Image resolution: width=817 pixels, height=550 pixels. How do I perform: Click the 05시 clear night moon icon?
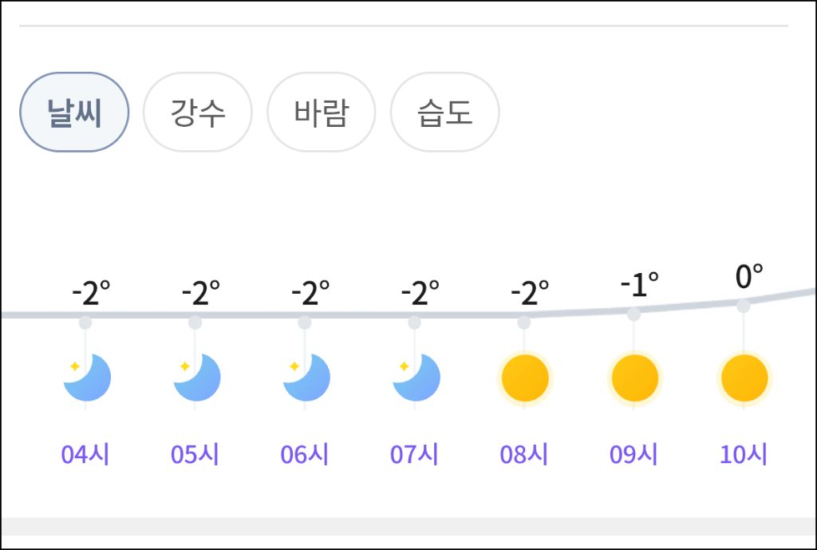(x=196, y=378)
